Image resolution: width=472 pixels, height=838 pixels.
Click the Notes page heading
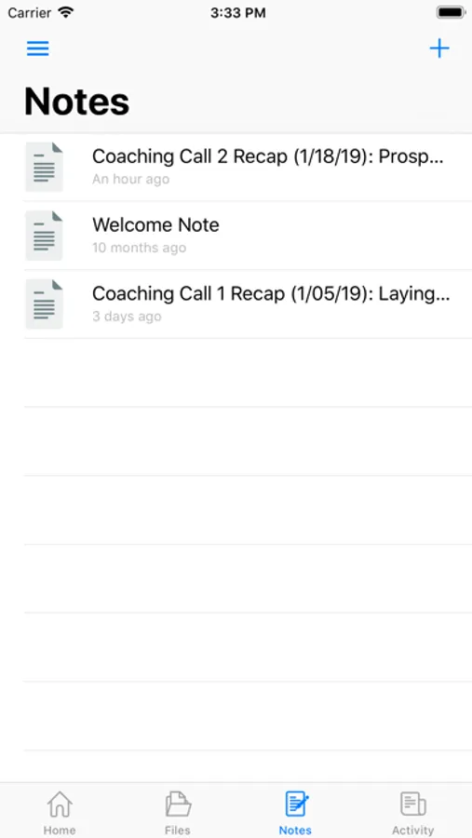[x=77, y=101]
